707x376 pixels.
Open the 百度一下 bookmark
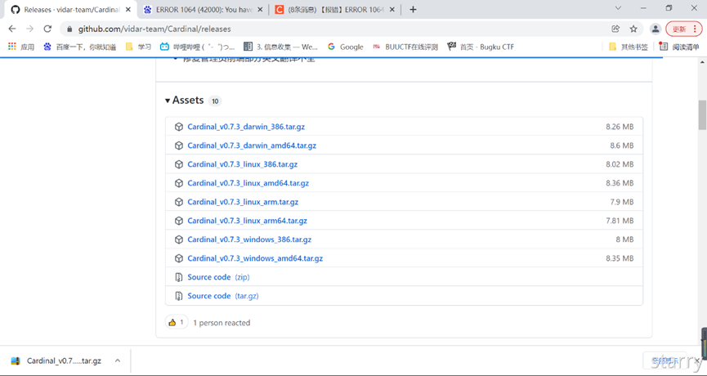coord(80,47)
